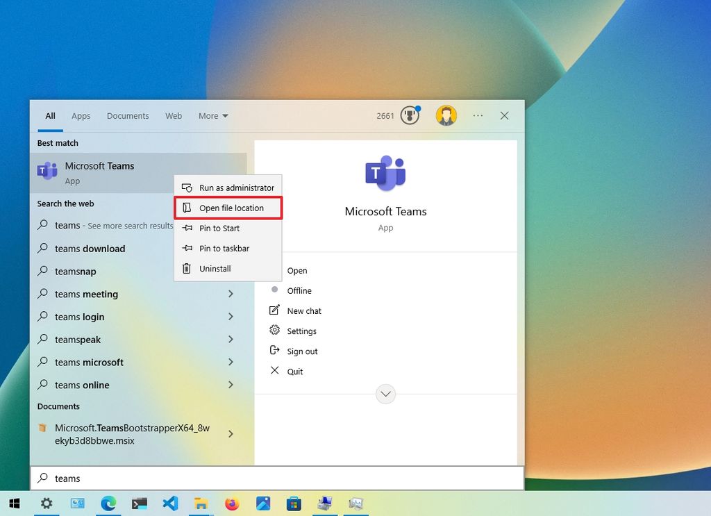Click the user account avatar
This screenshot has width=711, height=516.
(446, 115)
